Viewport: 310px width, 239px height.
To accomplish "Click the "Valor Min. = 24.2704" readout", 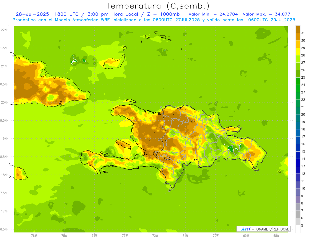I will pyautogui.click(x=213, y=14).
